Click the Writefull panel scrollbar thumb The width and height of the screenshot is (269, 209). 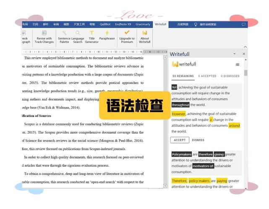pyautogui.click(x=245, y=73)
